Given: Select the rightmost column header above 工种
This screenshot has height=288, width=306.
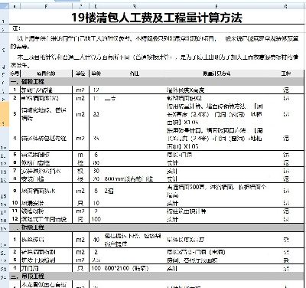Looking at the screenshot, I should 286,6.
